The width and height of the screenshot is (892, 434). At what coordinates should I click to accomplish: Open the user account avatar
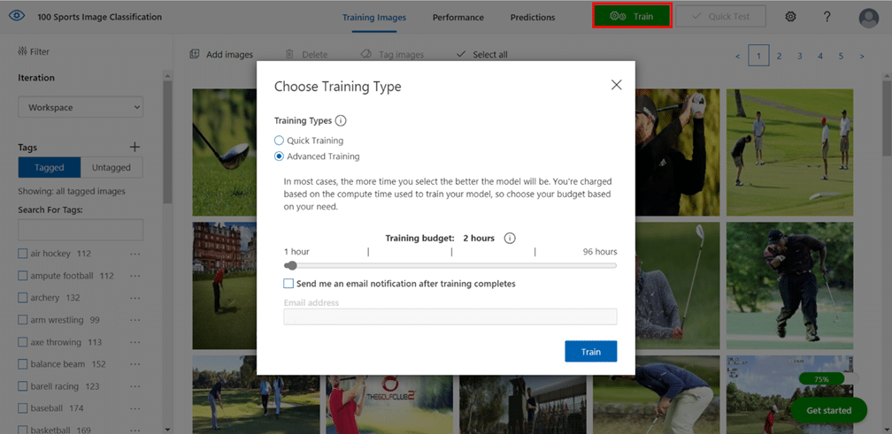point(869,18)
